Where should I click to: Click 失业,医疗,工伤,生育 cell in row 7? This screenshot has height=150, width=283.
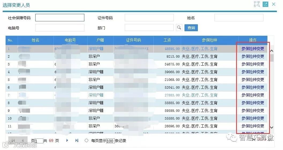(200, 95)
